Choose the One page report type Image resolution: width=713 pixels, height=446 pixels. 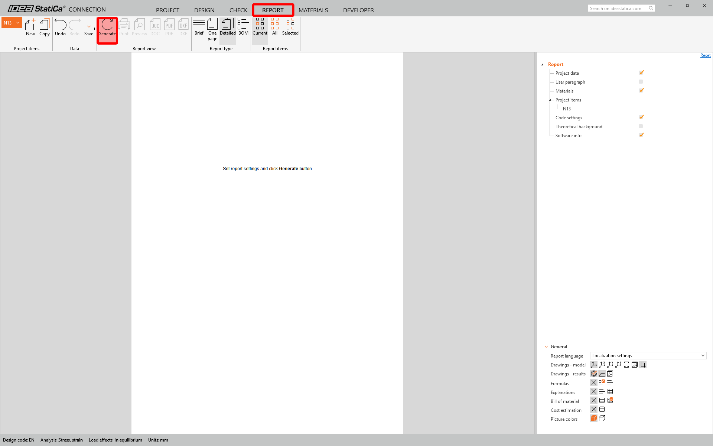point(212,29)
